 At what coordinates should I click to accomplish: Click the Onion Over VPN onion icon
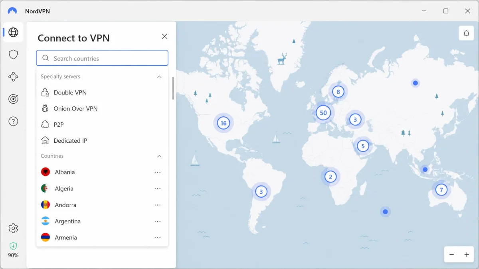point(45,108)
